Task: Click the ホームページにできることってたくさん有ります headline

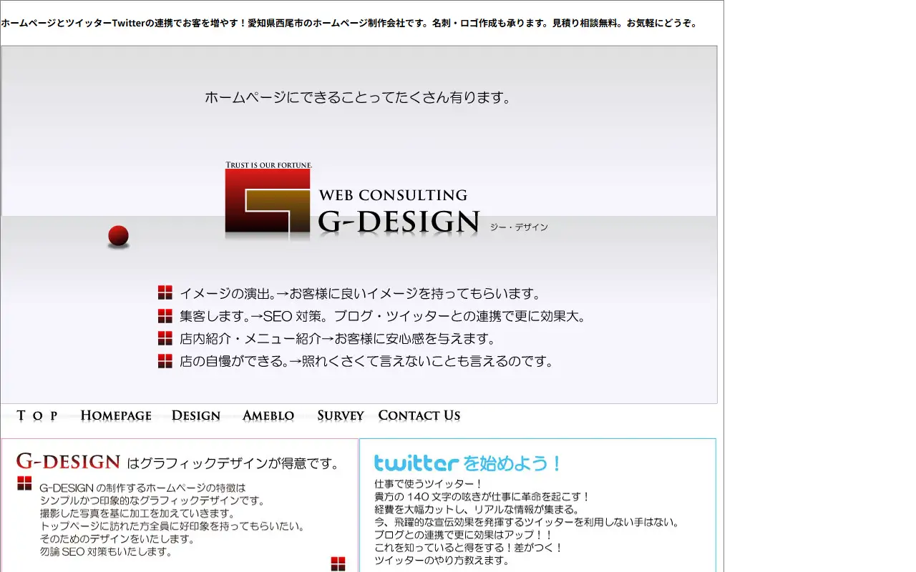Action: pos(358,98)
